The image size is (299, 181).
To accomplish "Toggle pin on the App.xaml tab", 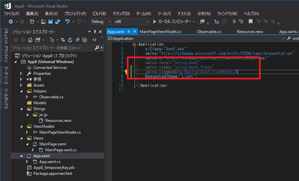I will (129, 32).
